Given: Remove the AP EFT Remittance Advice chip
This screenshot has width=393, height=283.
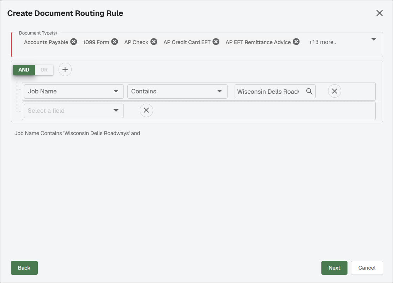Looking at the screenshot, I should click(296, 42).
